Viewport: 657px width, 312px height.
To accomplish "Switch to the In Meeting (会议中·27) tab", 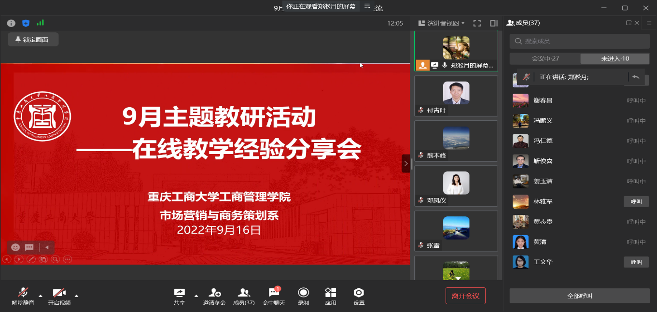I will coord(545,58).
